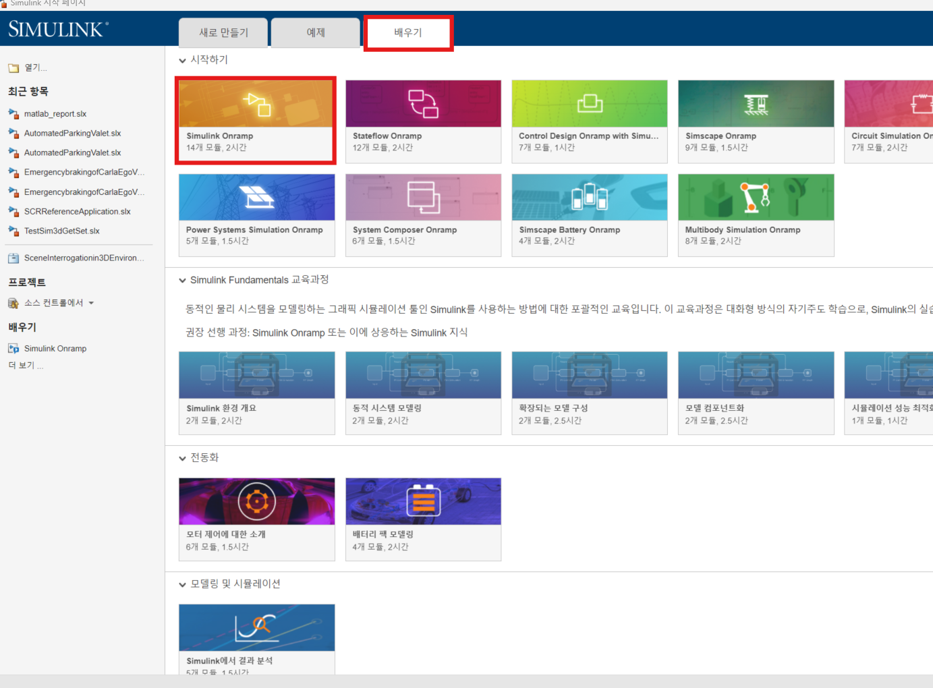Click Power Systems Simulation Onramp title

[254, 230]
